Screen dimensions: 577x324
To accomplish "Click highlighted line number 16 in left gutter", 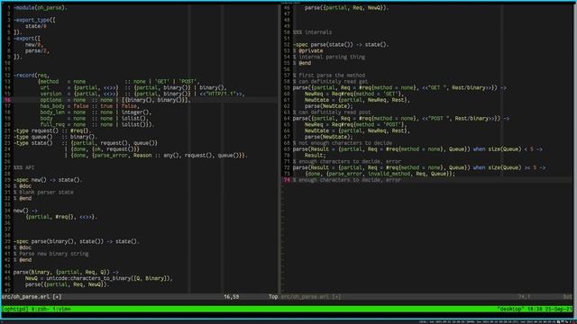I will click(8, 100).
